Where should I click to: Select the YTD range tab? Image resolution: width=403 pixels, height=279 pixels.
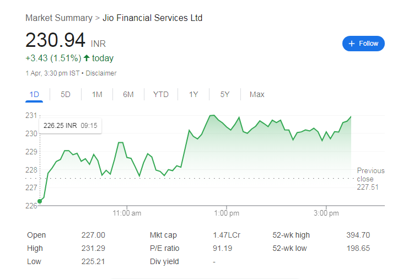click(161, 94)
